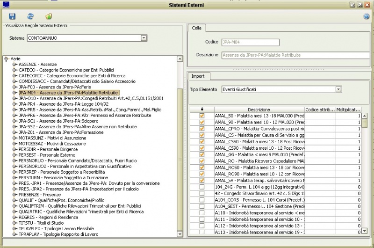Viewport: 374px width, 248px height.
Task: Click the Save floppy disk icon
Action: tap(13, 16)
